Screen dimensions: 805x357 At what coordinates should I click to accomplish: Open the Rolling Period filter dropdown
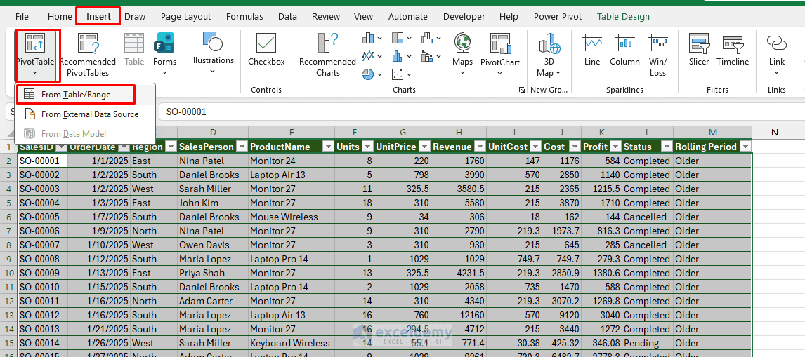pos(745,147)
